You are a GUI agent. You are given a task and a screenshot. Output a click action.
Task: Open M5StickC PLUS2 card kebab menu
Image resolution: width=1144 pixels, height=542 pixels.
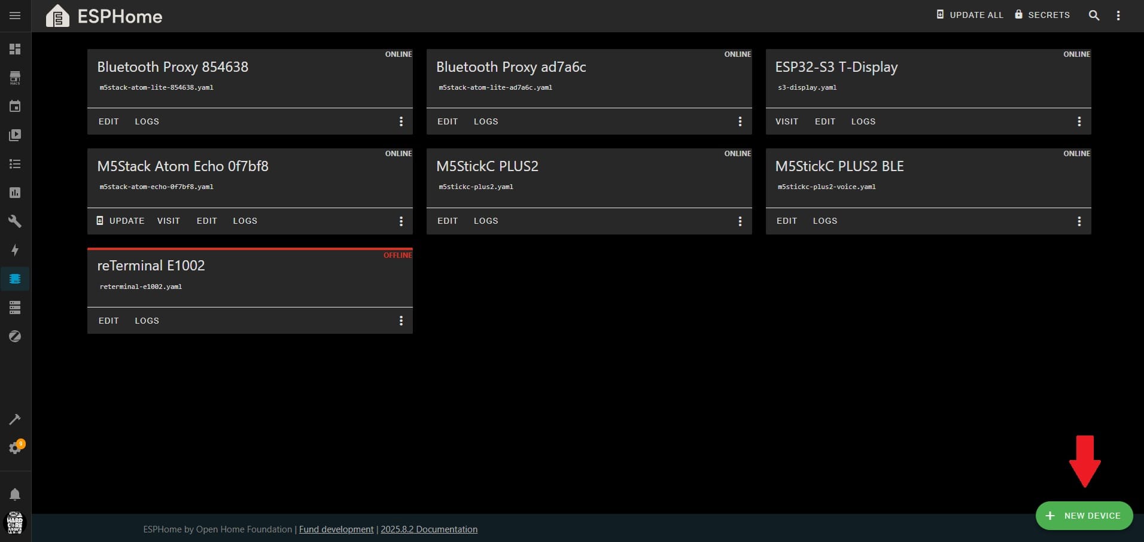coord(740,221)
